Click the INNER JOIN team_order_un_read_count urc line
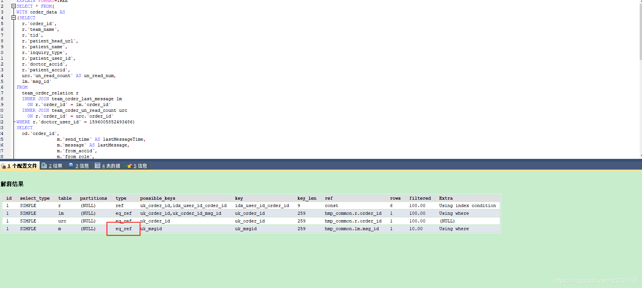This screenshot has width=642, height=288. 75,110
